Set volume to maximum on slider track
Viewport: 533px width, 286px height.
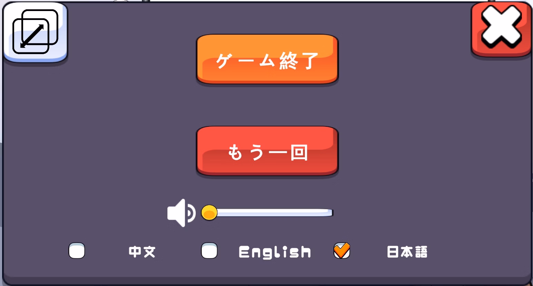tap(331, 213)
